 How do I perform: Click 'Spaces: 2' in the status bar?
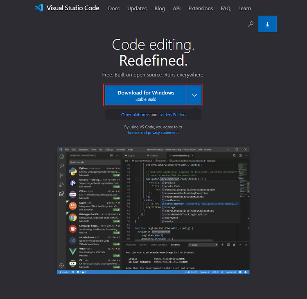(205, 272)
